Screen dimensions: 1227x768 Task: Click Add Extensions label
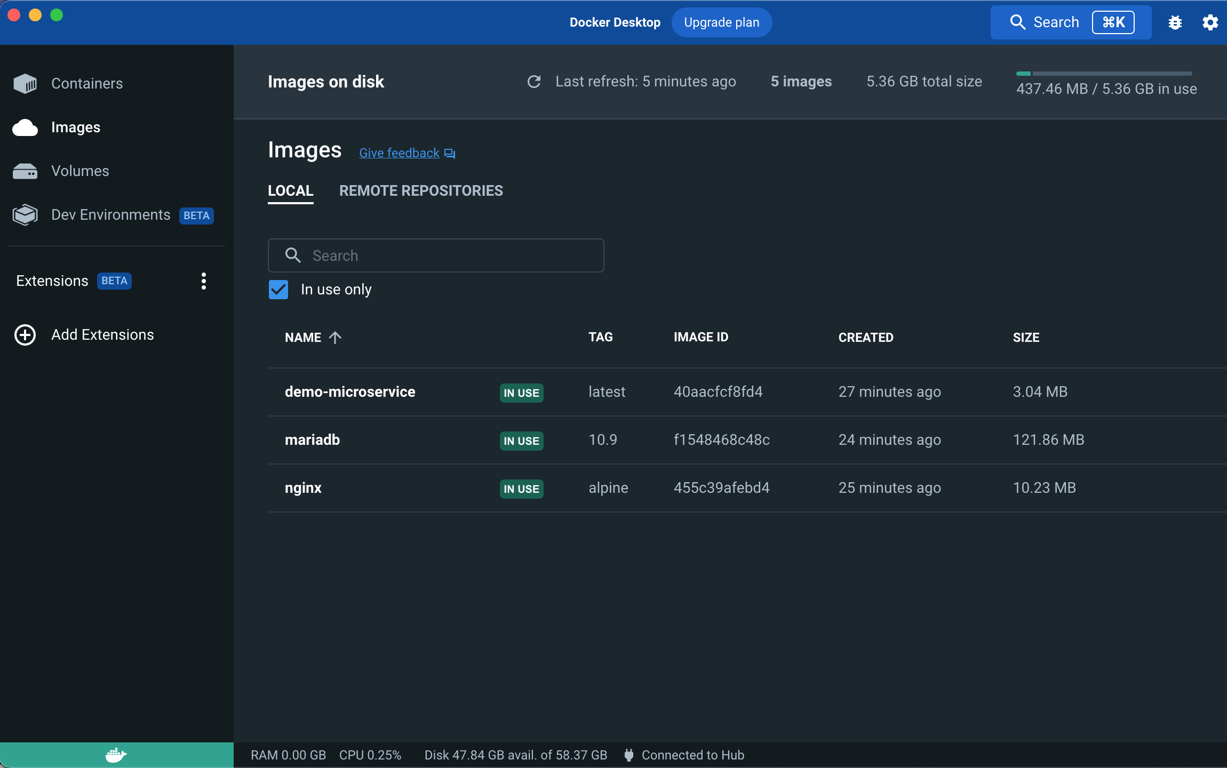pos(102,335)
